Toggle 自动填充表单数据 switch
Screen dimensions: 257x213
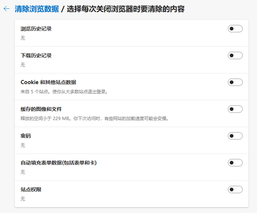click(x=235, y=163)
